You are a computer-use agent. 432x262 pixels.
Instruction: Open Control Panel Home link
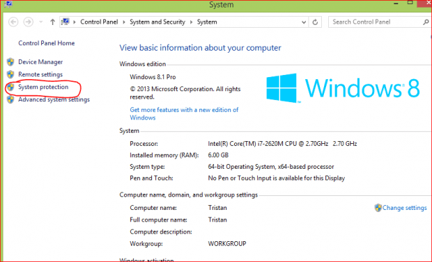pyautogui.click(x=47, y=43)
